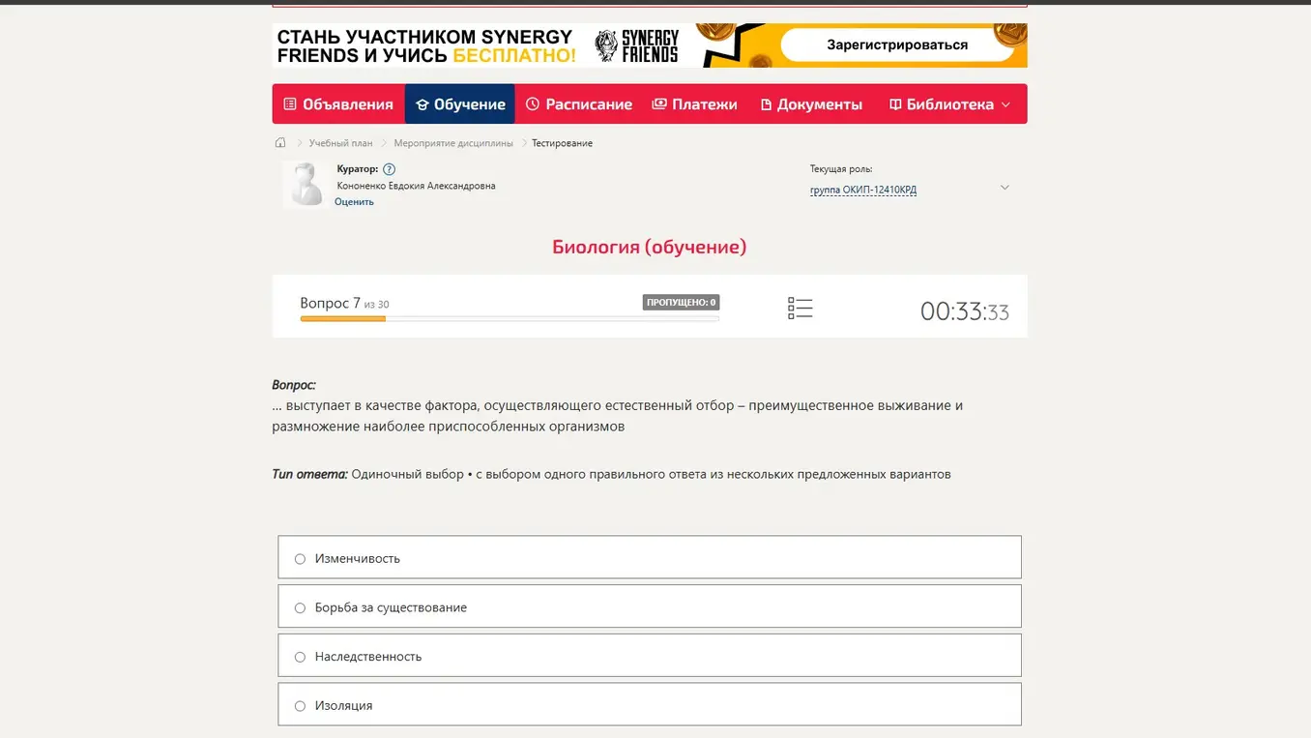The image size is (1311, 738).
Task: Open the группа ОКИП-12410КРД role link
Action: pyautogui.click(x=863, y=191)
